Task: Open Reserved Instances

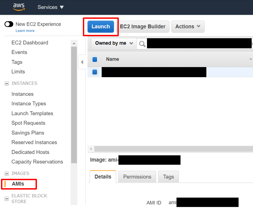Action: point(34,142)
